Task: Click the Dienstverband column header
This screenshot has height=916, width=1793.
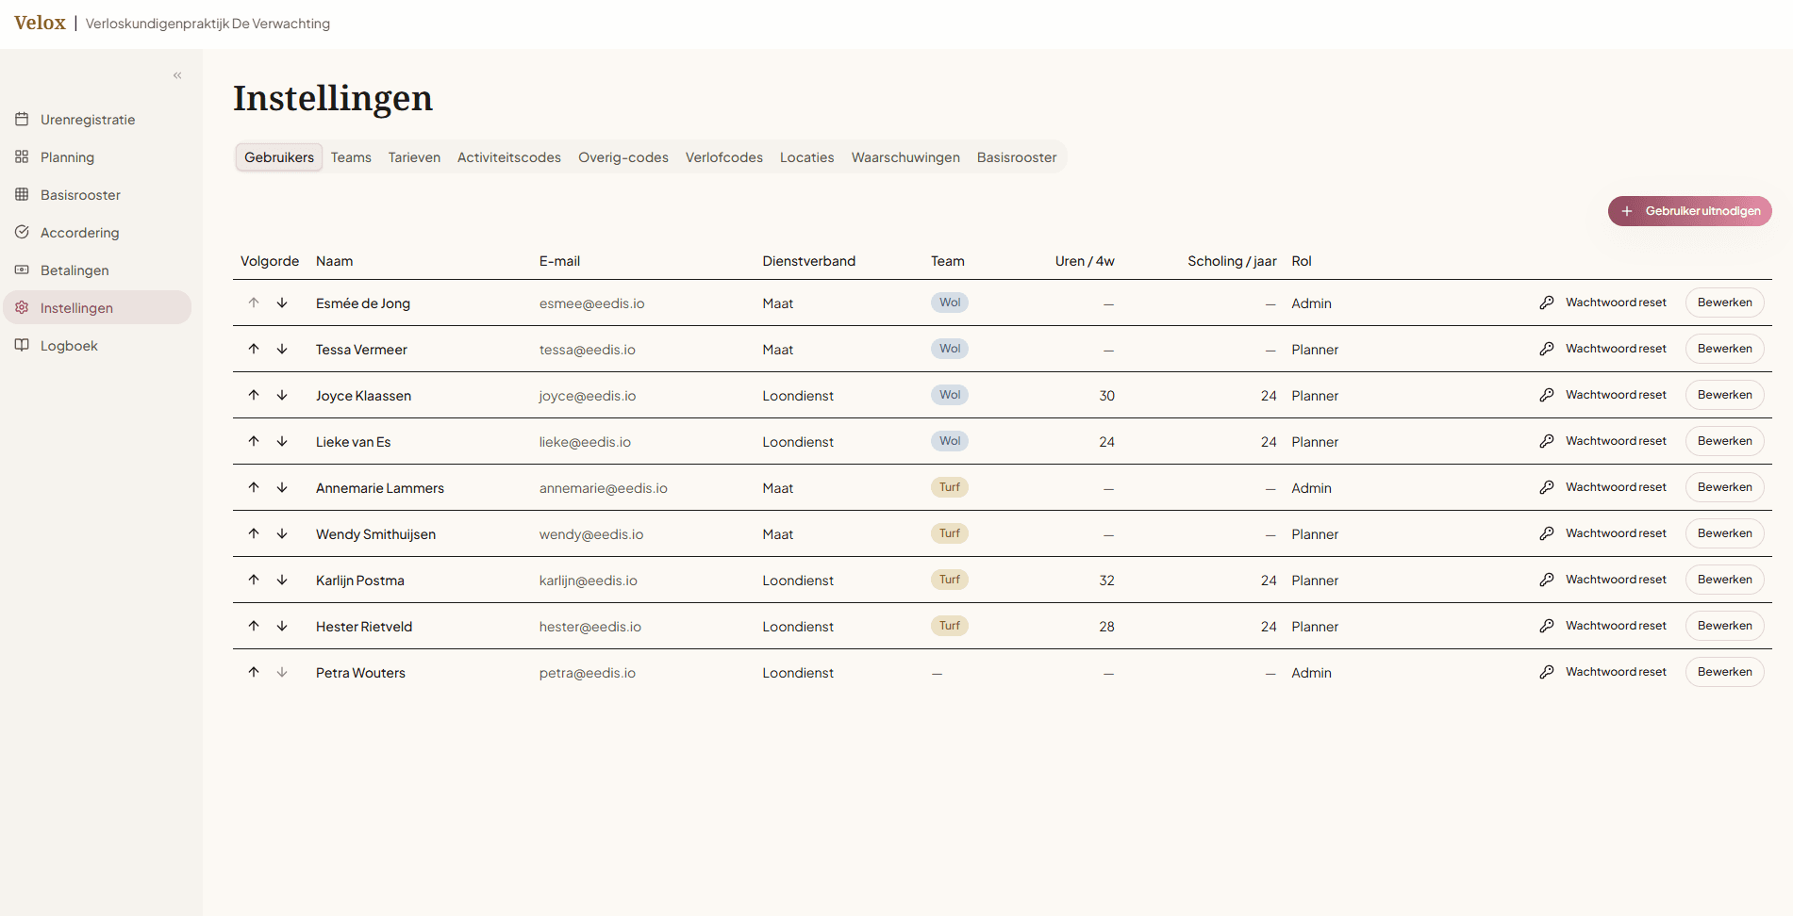Action: pyautogui.click(x=808, y=261)
